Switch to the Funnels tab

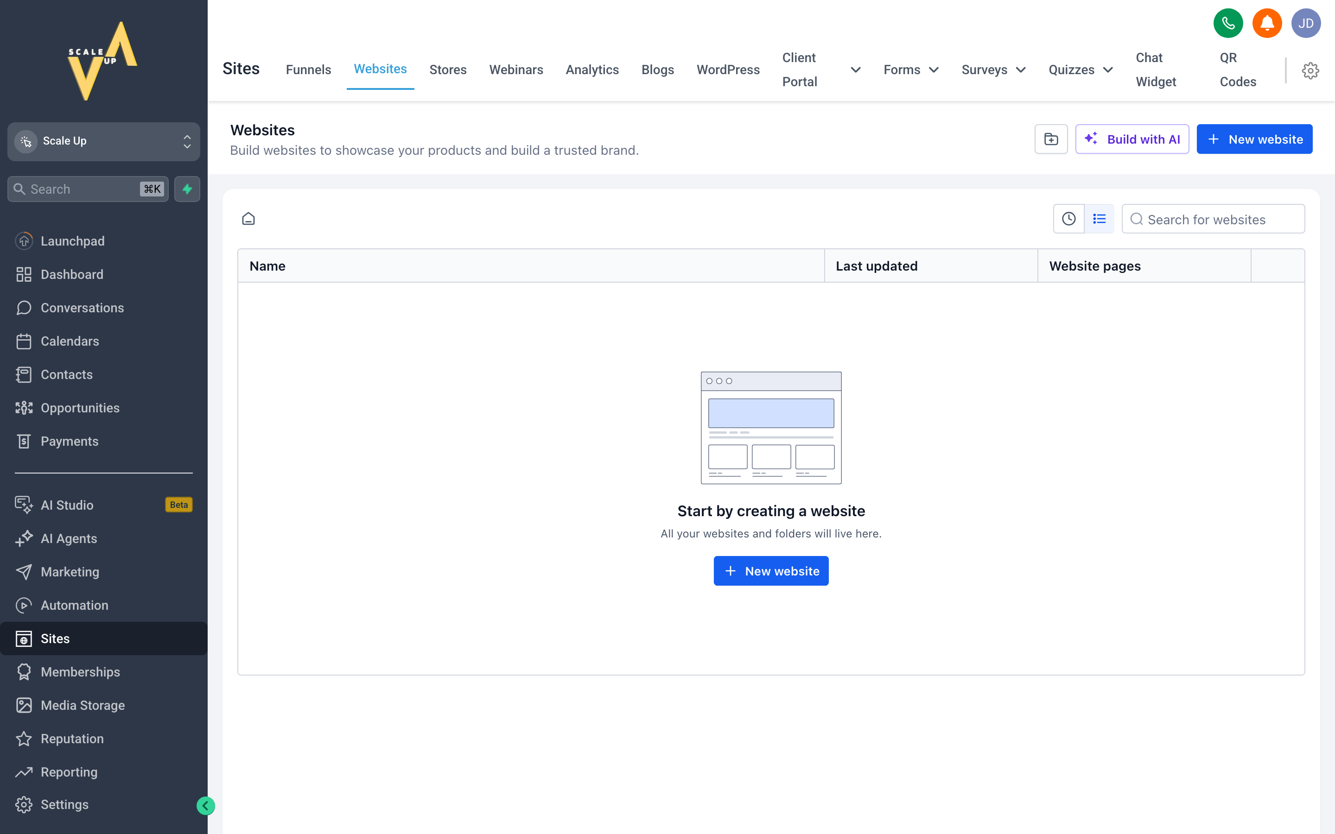[308, 70]
